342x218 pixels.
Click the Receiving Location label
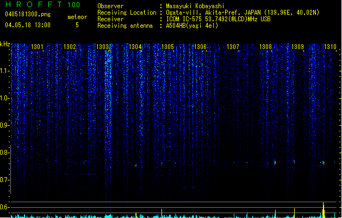[127, 13]
